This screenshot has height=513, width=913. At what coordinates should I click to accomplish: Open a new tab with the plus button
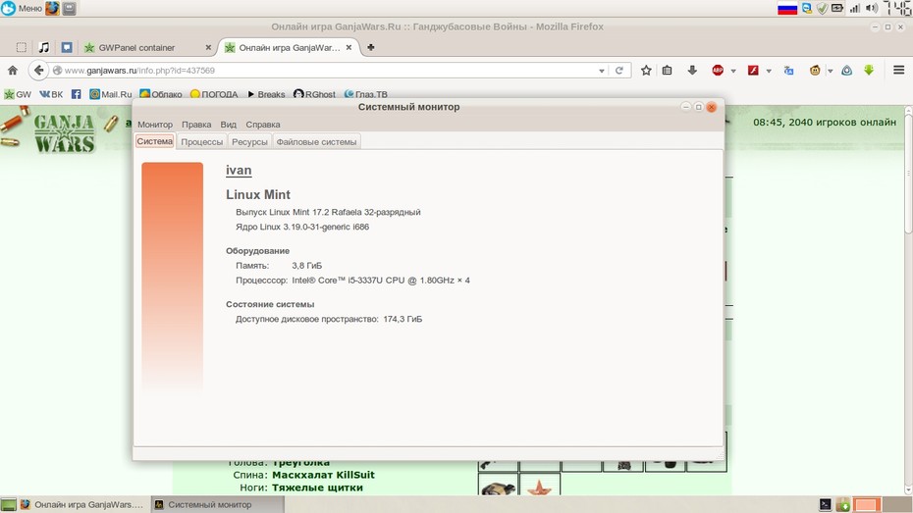(x=370, y=48)
